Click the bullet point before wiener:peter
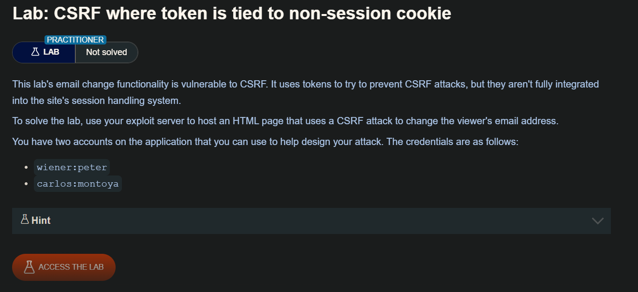Viewport: 638px width, 292px height. pyautogui.click(x=26, y=167)
